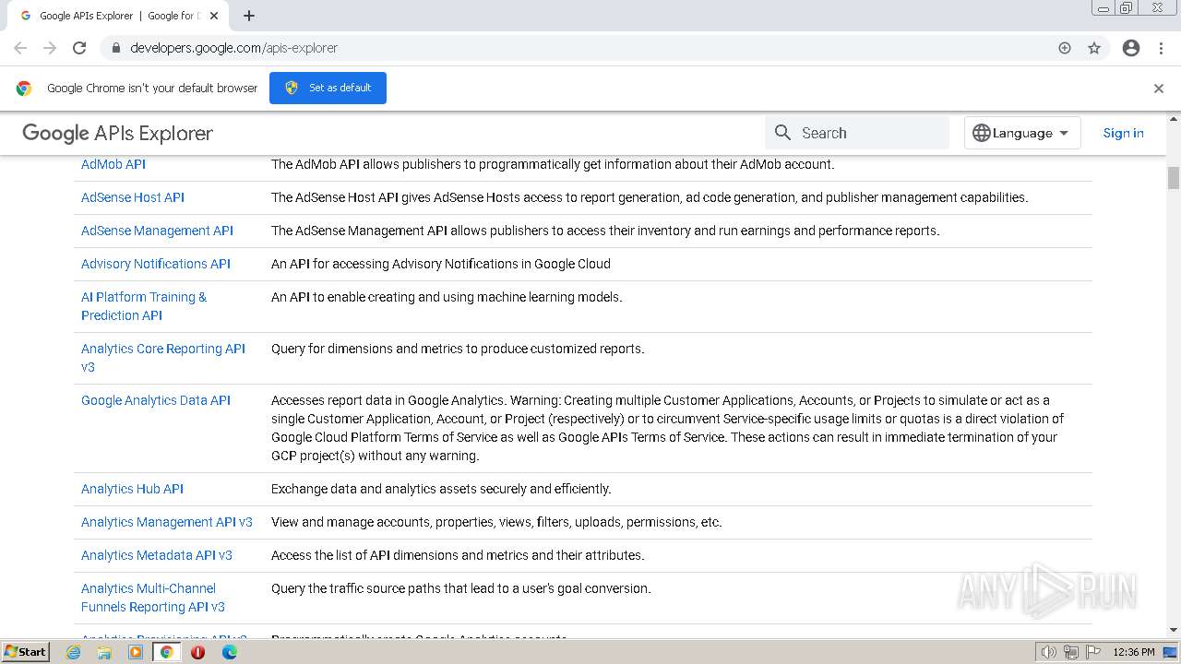The image size is (1181, 664).
Task: Click the vertical scrollbar thumb
Action: pyautogui.click(x=1174, y=177)
